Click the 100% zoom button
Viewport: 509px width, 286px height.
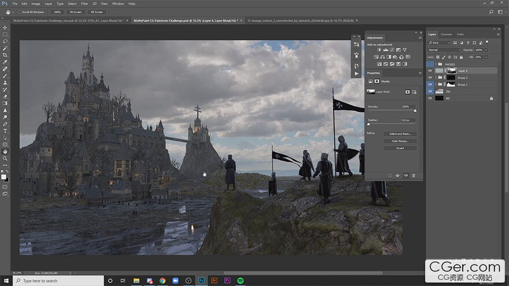(57, 12)
